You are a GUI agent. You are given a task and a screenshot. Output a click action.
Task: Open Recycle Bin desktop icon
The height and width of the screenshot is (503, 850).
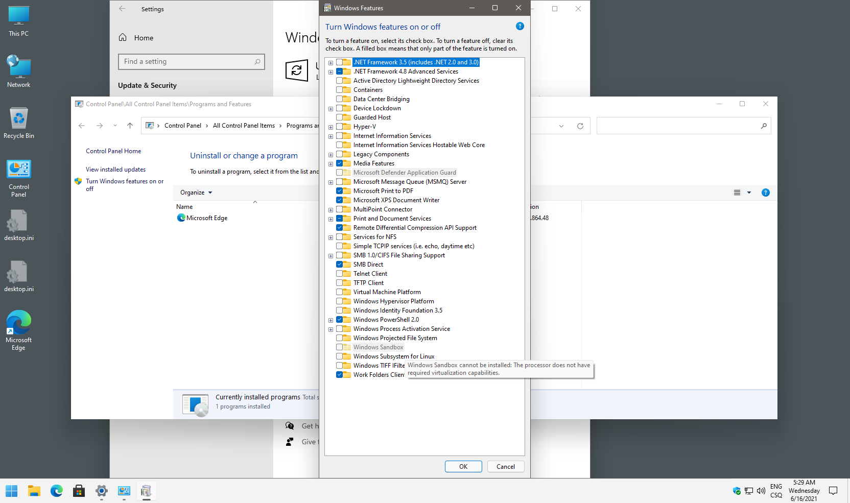[x=19, y=123]
